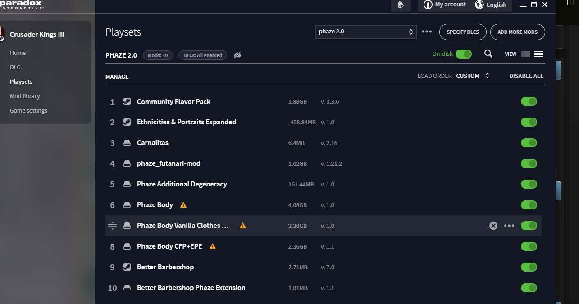
Task: Click the Mods: 10 badge
Action: pyautogui.click(x=158, y=55)
